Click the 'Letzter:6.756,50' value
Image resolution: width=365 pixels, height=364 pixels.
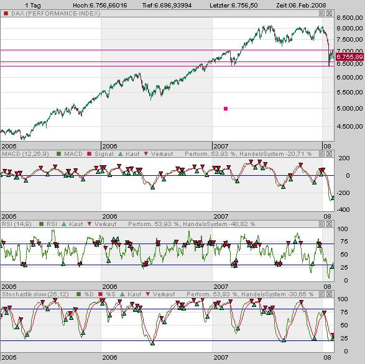coord(233,5)
